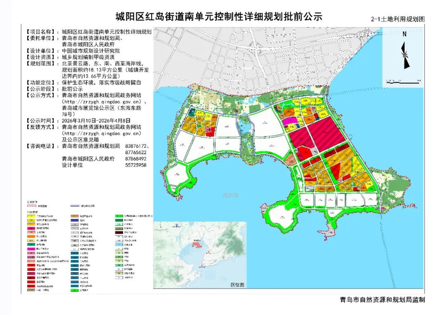Select 保护生态环境，落实市级战略留白 text
Image resolution: width=446 pixels, height=315 pixels.
click(x=101, y=82)
